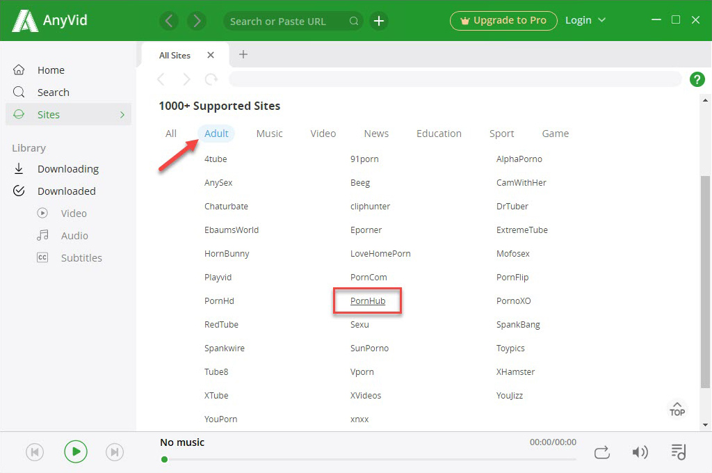Select Sites in the sidebar
Screen dimensions: 712x473
point(68,115)
